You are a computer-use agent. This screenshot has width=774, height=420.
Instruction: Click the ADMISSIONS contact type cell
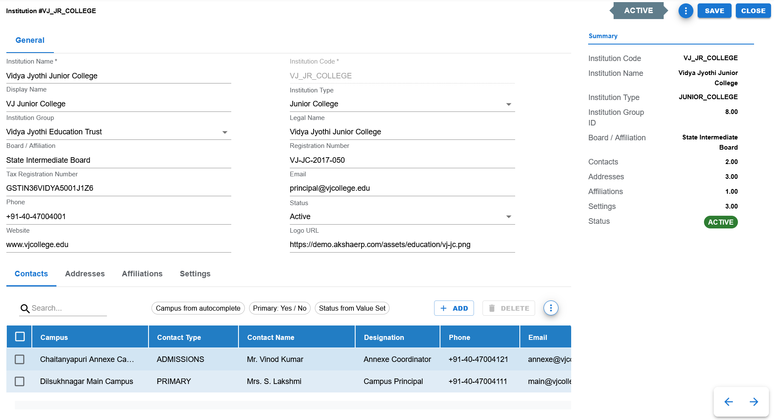coord(193,359)
